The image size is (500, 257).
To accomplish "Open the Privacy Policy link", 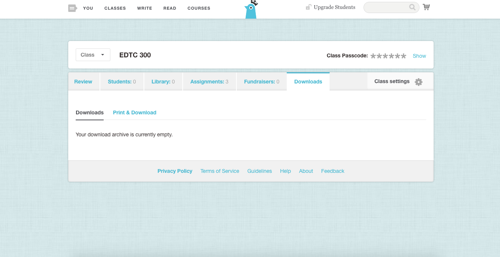I will pyautogui.click(x=175, y=171).
